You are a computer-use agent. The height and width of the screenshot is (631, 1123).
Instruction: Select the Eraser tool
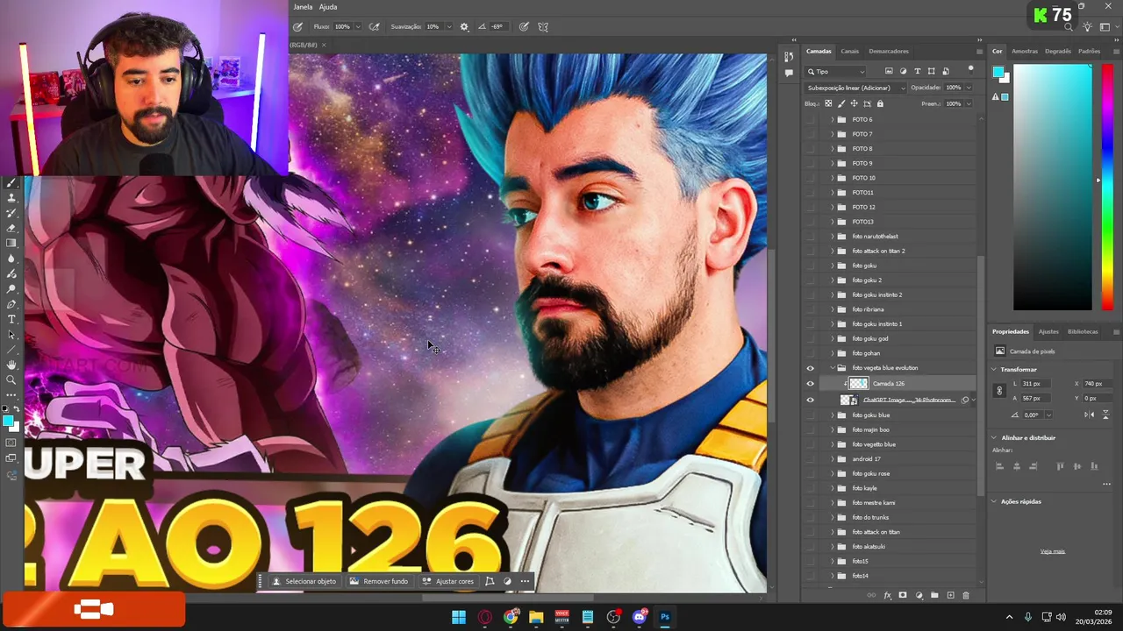click(11, 228)
